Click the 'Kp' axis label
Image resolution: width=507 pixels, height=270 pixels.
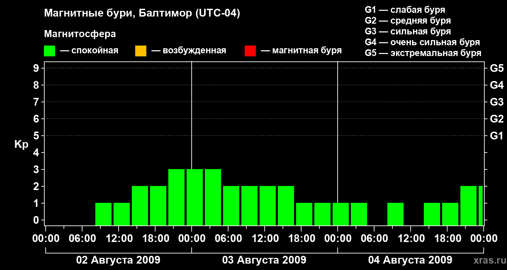[21, 144]
